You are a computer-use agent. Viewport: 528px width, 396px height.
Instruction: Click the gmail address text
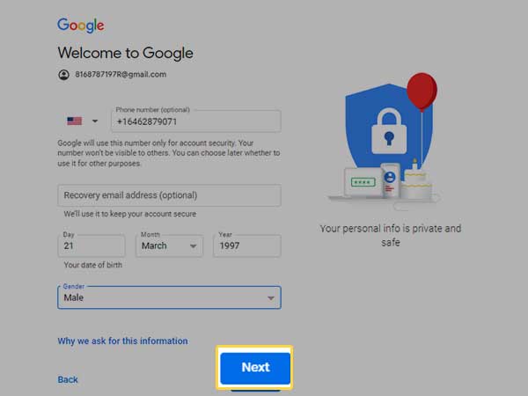click(121, 75)
